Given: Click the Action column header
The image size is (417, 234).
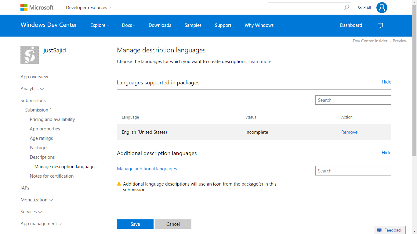Looking at the screenshot, I should click(347, 117).
